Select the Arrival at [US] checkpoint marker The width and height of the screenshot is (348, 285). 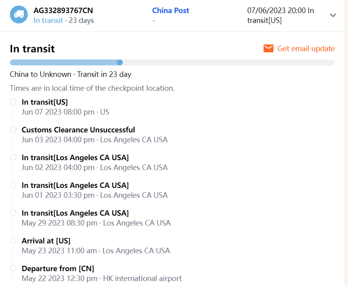pos(13,241)
